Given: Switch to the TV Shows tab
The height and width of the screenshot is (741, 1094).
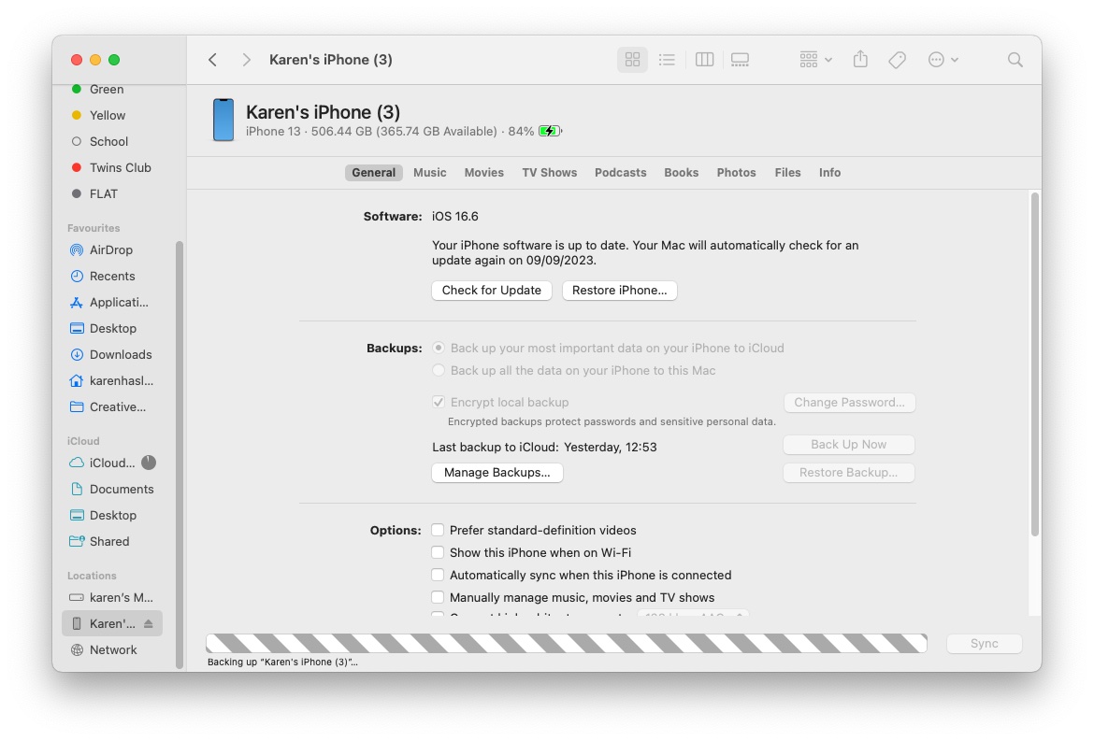Looking at the screenshot, I should 550,172.
